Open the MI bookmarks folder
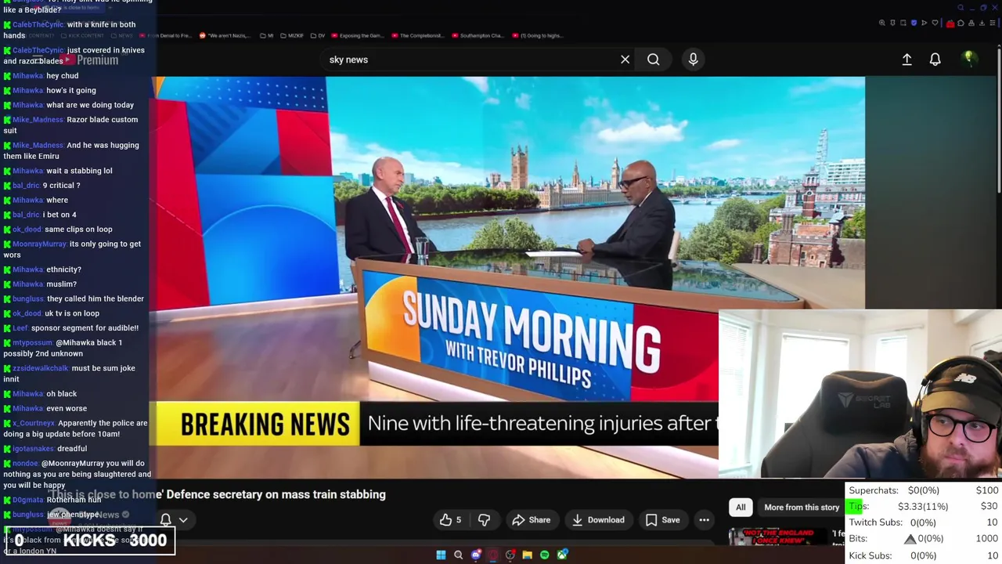Viewport: 1002px width, 564px height. pos(267,35)
